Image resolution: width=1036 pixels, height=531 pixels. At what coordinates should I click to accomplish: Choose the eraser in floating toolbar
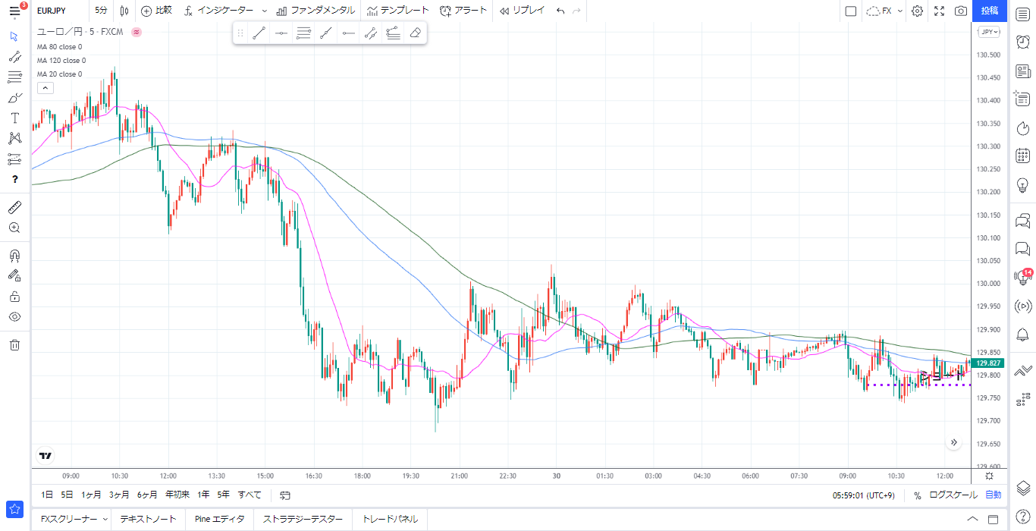point(415,33)
